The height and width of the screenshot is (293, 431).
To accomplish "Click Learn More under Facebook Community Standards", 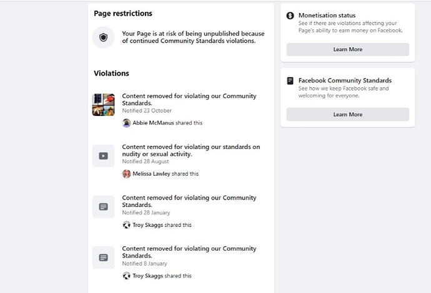I will pyautogui.click(x=348, y=115).
